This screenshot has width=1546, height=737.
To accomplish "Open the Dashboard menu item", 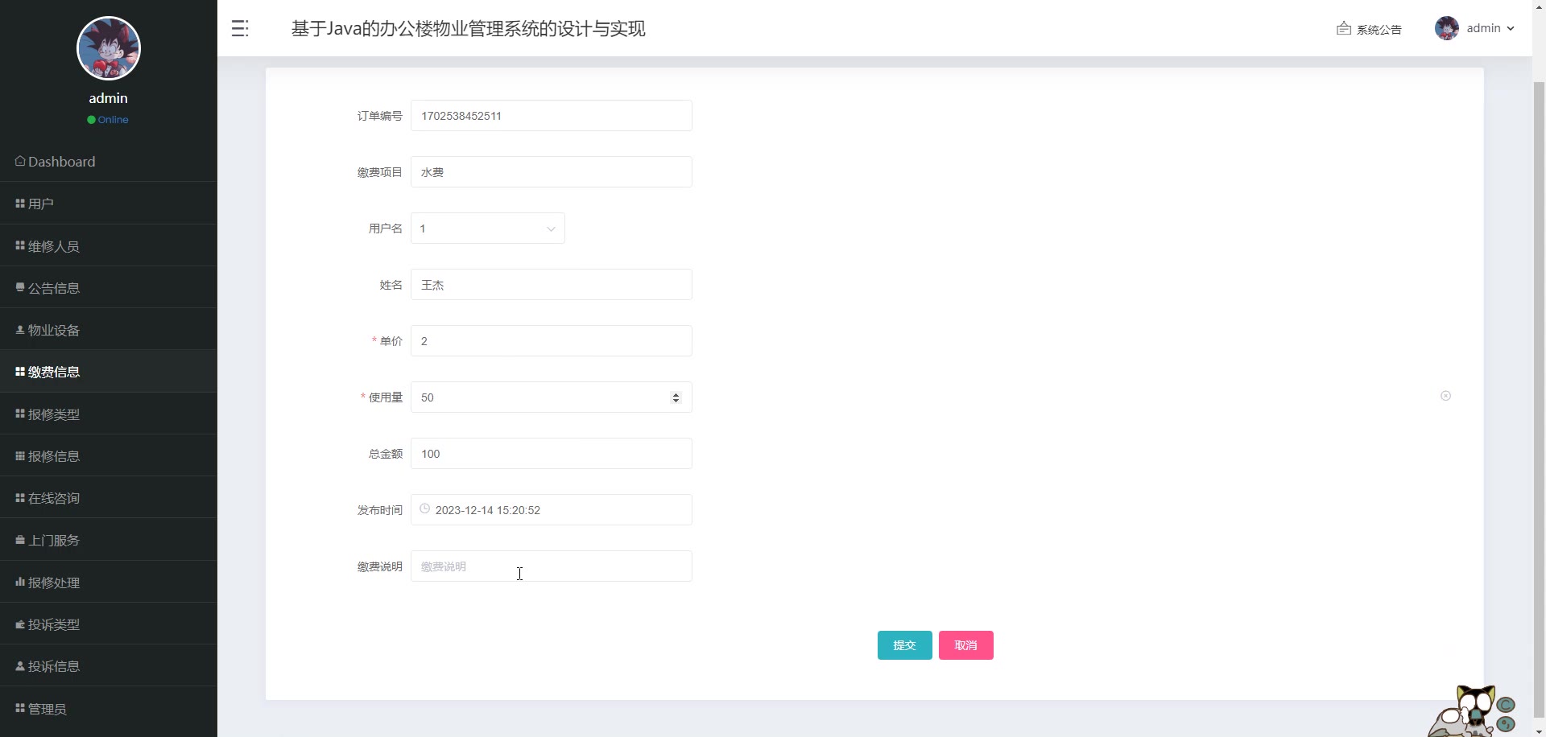I will pyautogui.click(x=109, y=161).
